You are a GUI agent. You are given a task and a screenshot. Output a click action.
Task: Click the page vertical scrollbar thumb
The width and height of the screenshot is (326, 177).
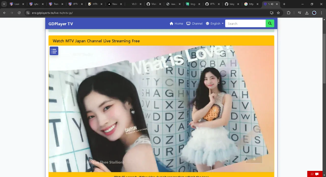324,58
